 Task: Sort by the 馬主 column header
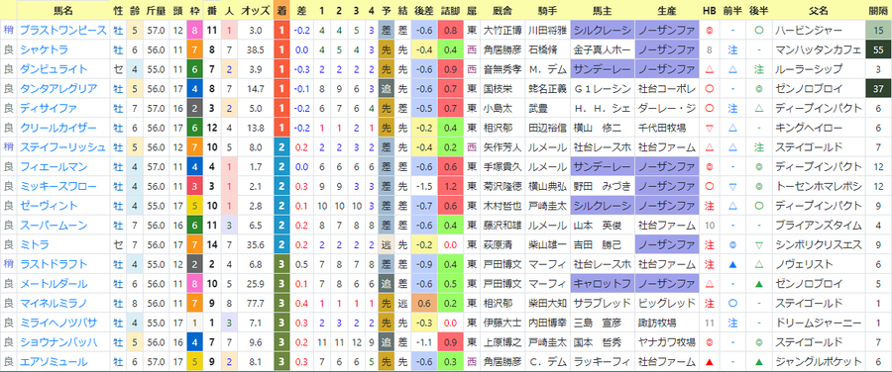click(603, 10)
